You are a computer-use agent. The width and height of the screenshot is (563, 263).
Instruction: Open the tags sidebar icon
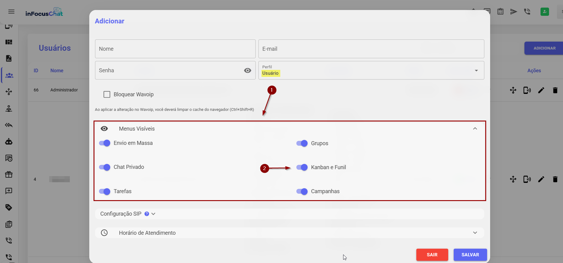point(9,207)
